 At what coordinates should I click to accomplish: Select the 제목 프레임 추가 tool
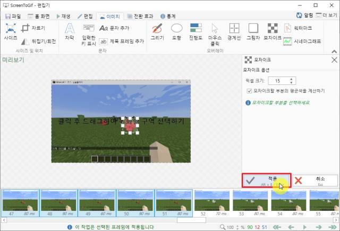[x=122, y=41]
